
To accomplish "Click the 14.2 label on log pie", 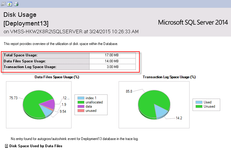I will [x=179, y=118].
